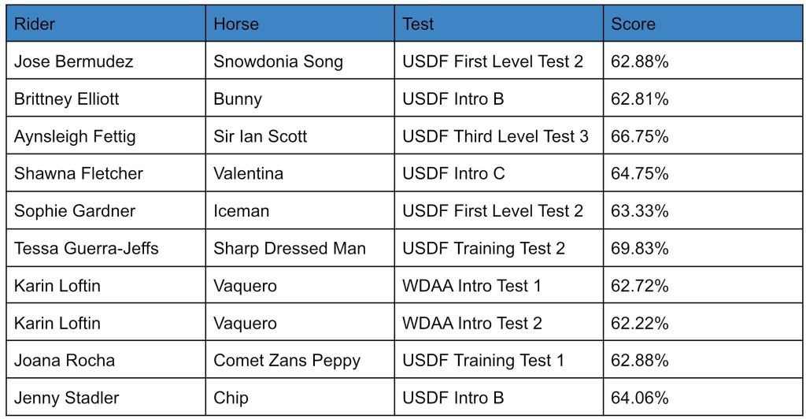
Task: Click the Brittney Elliott cell
Action: (106, 98)
